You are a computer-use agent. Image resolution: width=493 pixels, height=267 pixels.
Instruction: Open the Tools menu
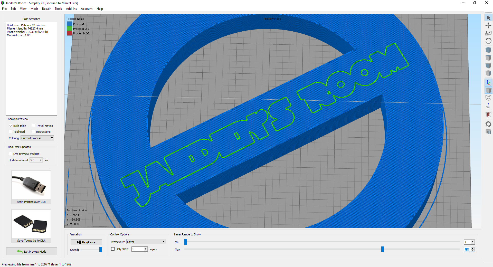click(58, 9)
